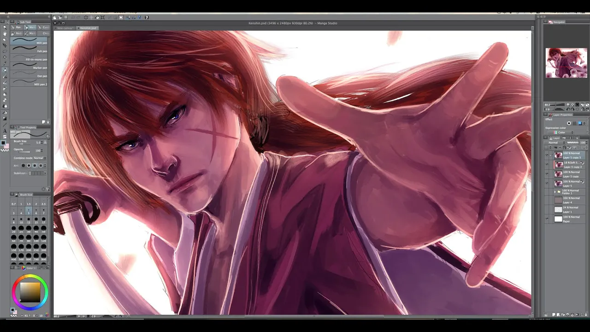Open sub tool detail wrench icon
This screenshot has width=590, height=332.
point(48,189)
